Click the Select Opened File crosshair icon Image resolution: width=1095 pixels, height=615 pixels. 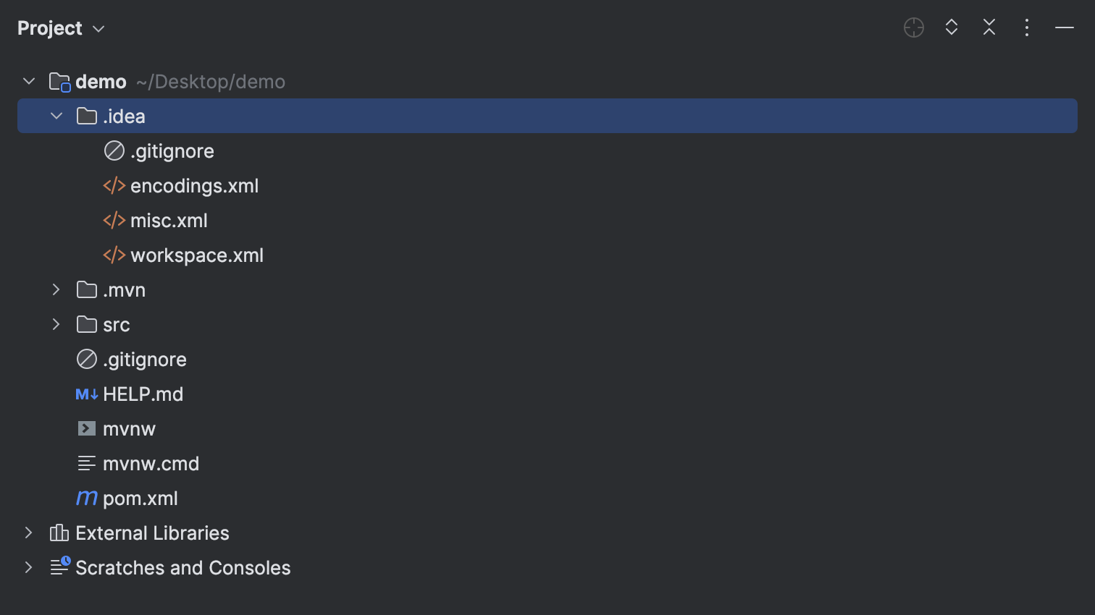[x=914, y=28]
